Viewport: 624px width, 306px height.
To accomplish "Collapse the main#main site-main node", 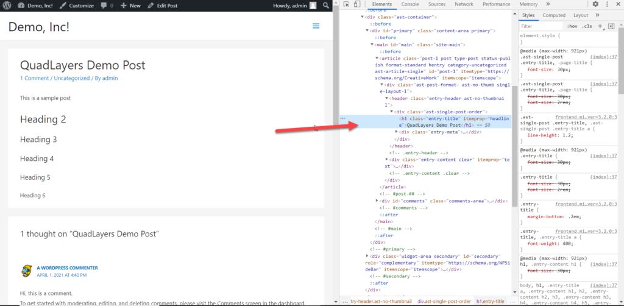I will 372,44.
